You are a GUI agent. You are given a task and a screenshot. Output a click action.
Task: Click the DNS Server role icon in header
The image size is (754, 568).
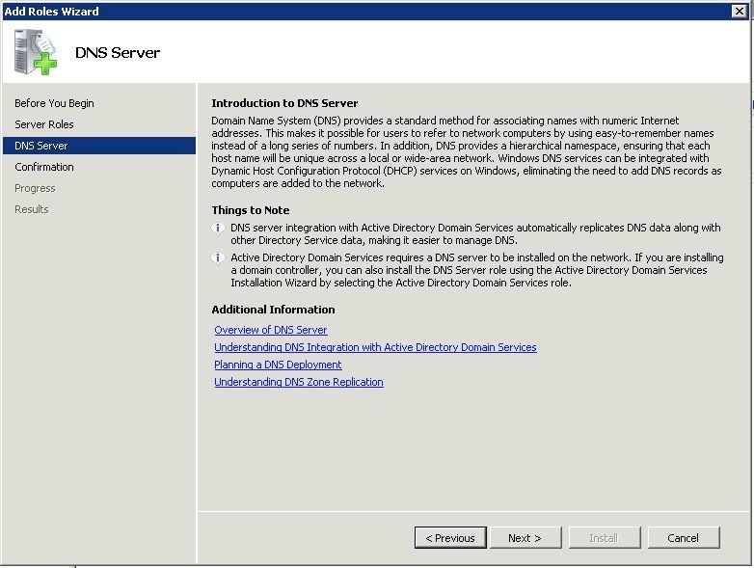35,52
